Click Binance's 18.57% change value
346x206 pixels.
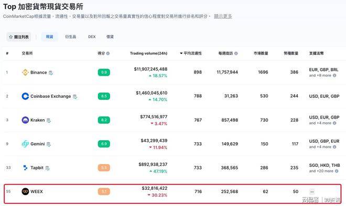(160, 76)
